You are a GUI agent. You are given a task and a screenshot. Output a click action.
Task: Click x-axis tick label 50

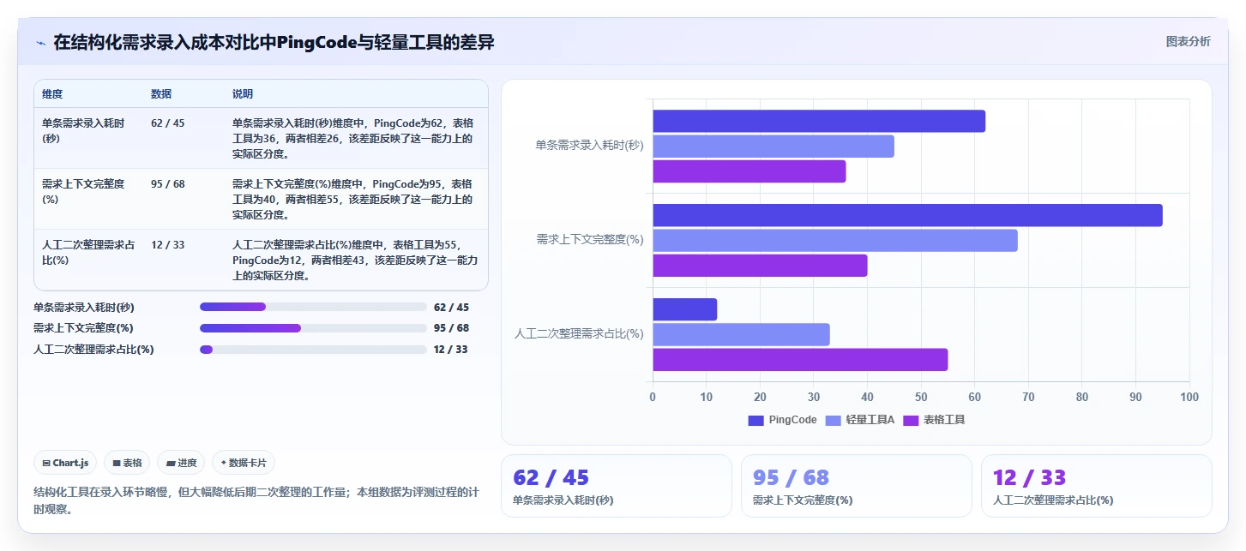coord(921,397)
